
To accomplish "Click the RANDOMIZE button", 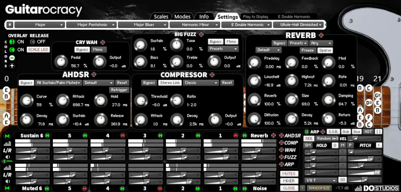I will [x=319, y=188].
